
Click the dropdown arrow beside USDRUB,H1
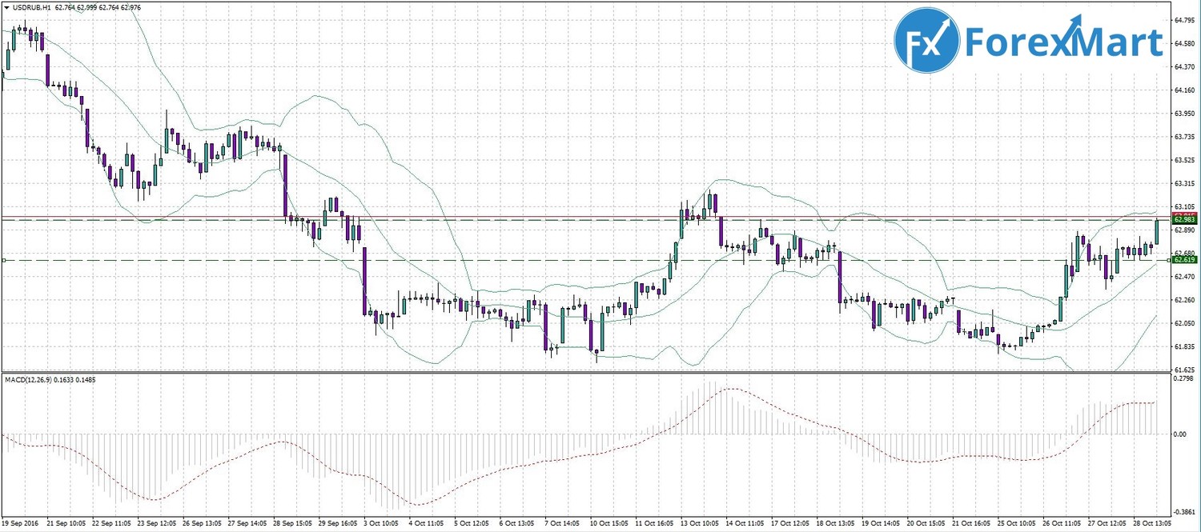coord(6,7)
